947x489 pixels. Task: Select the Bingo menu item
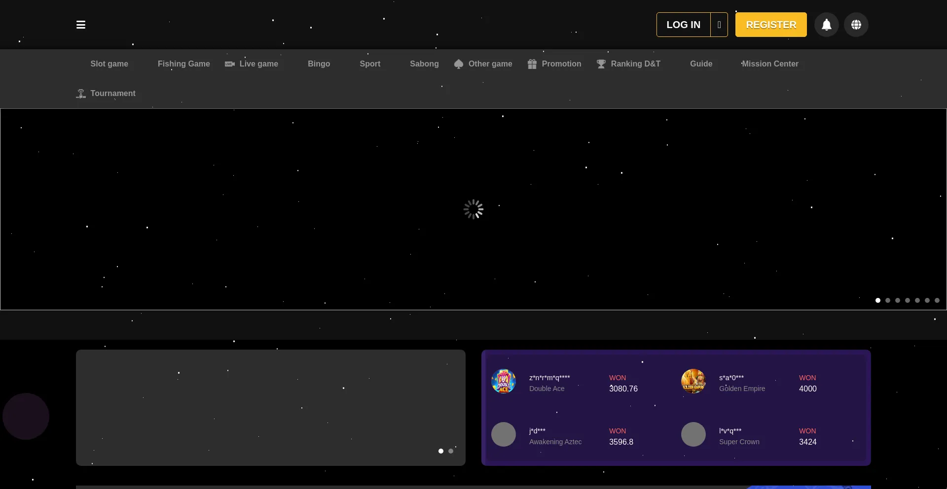click(x=319, y=64)
